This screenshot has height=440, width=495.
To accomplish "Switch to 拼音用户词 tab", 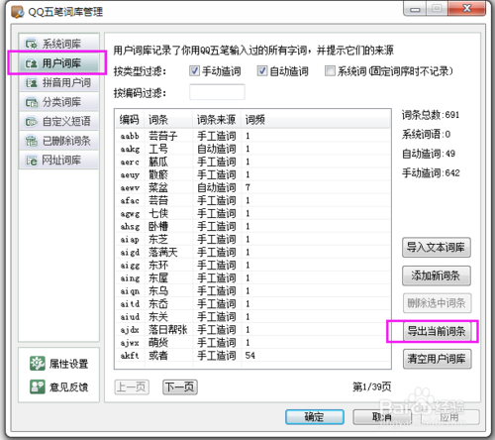I will pyautogui.click(x=58, y=82).
